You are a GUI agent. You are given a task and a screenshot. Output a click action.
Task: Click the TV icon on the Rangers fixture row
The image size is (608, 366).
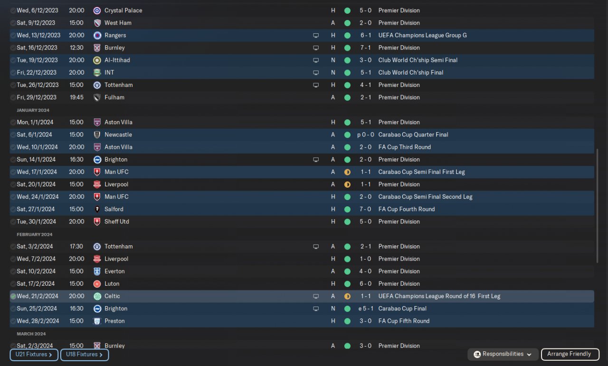pos(316,36)
